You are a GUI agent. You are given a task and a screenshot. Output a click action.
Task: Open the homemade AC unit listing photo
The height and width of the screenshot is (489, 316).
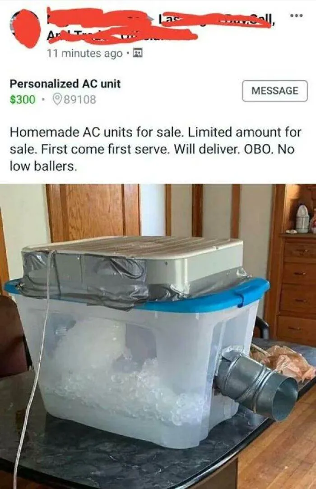pyautogui.click(x=158, y=337)
